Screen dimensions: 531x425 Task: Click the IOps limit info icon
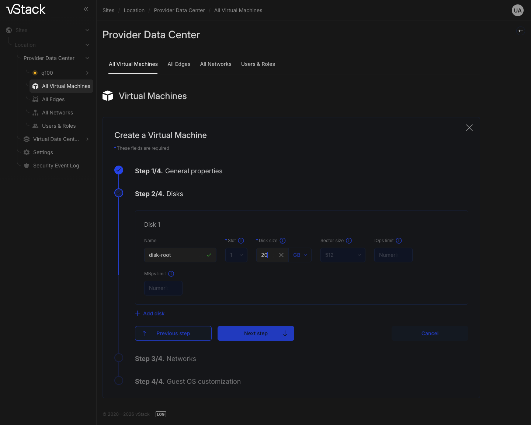[x=399, y=241]
